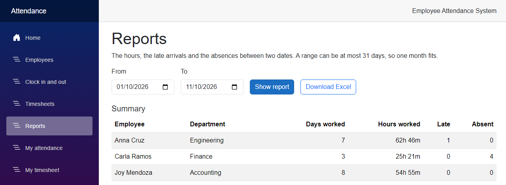This screenshot has height=185, width=506.
Task: Click the From date input 01/10/2026
Action: (143, 87)
